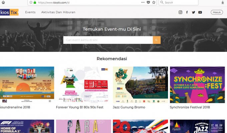Open the Aktivitas Dan Hiburan menu
The image size is (227, 133).
pyautogui.click(x=58, y=12)
